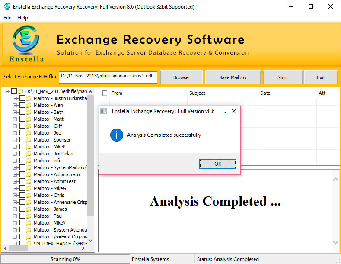
Task: Expand the Mailbox - Jim Dolan node
Action: [15, 154]
